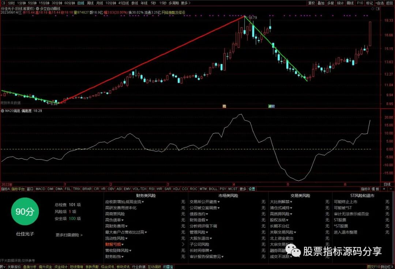Expand the 交易所公开谴责 item
The width and height of the screenshot is (395, 269).
tap(204, 201)
